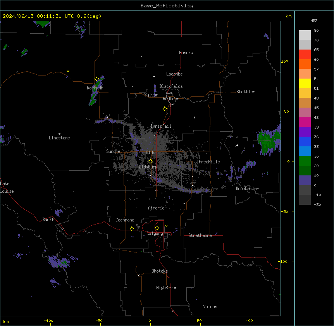Viewport: 334px width, 326px height.
Task: Click the Banff label
Action: (48, 220)
